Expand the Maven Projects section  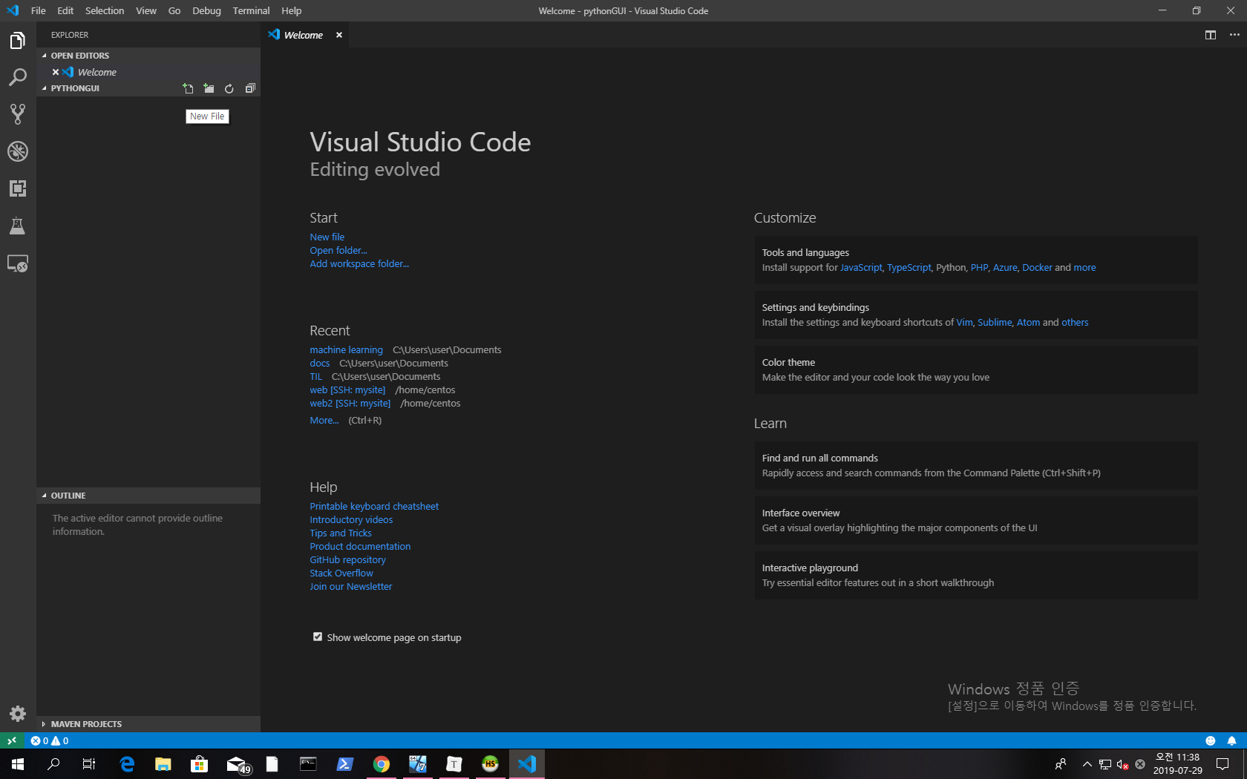pyautogui.click(x=148, y=724)
